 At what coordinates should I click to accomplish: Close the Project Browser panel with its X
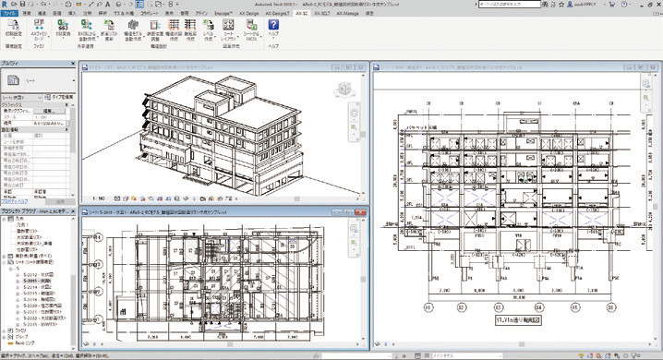(x=73, y=210)
